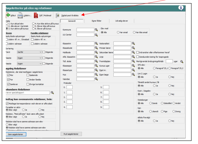Open Sekundære Relationer search magnifier

(x=52, y=93)
